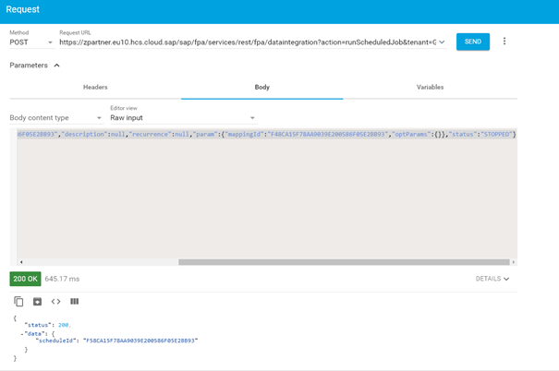Select the Body tab
Image resolution: width=559 pixels, height=371 pixels.
pyautogui.click(x=262, y=88)
